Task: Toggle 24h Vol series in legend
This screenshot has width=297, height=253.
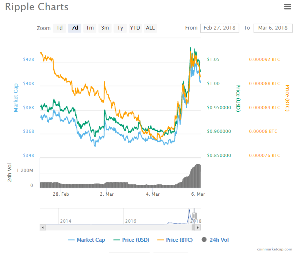Action: click(x=215, y=240)
